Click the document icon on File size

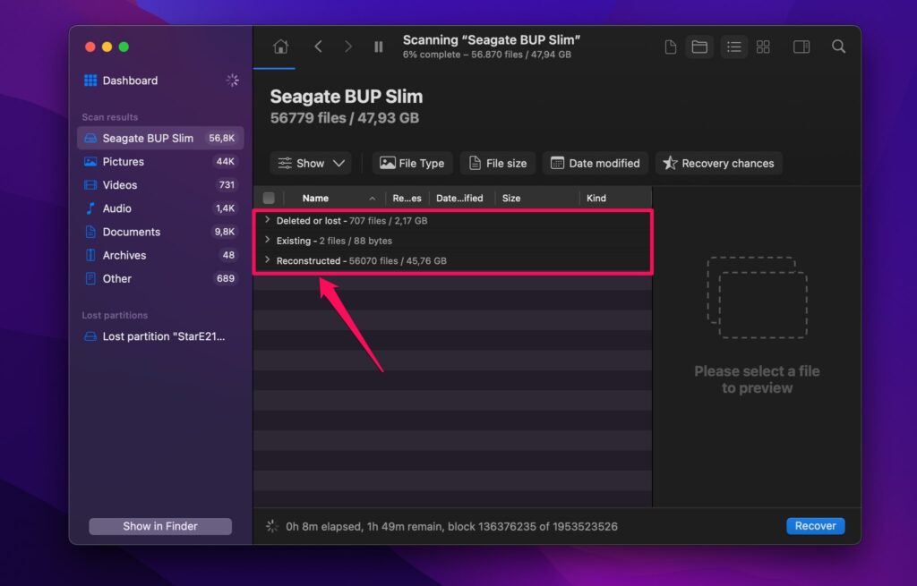[475, 163]
